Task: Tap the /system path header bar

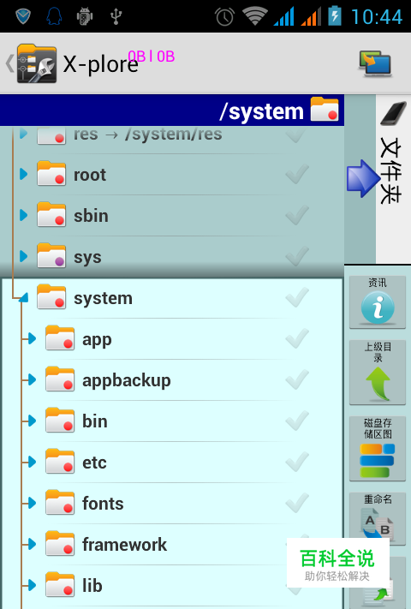Action: coord(172,110)
